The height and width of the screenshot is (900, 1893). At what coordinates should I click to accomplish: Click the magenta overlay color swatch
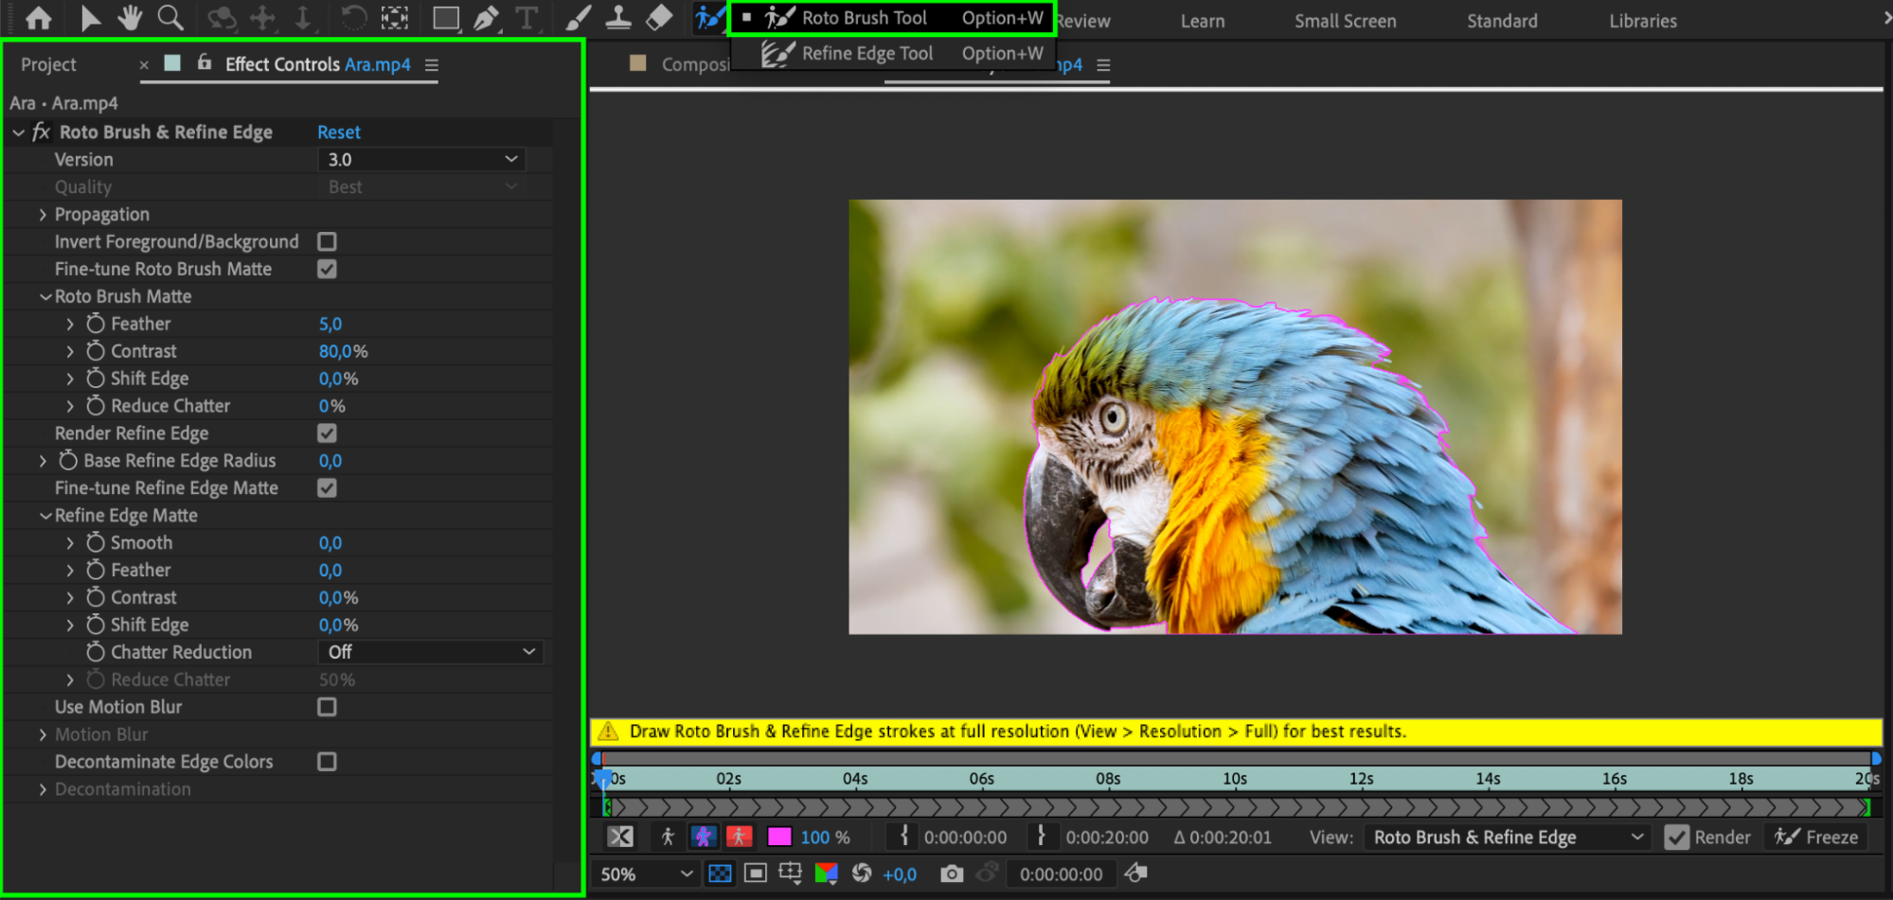tap(779, 838)
